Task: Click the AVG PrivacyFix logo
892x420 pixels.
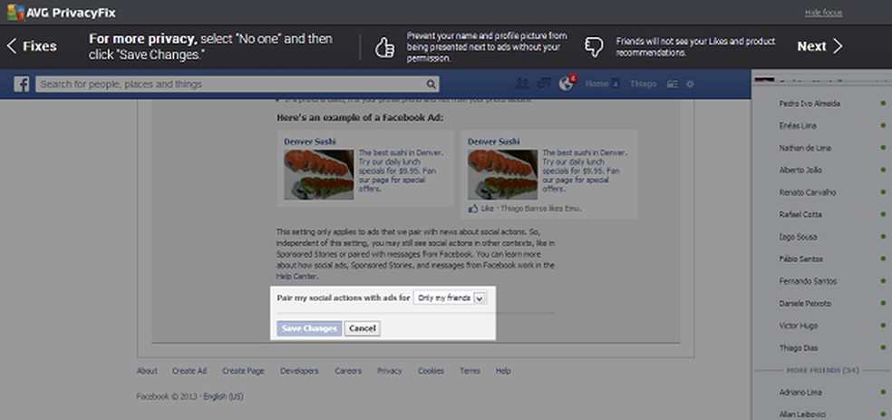Action: pyautogui.click(x=62, y=12)
